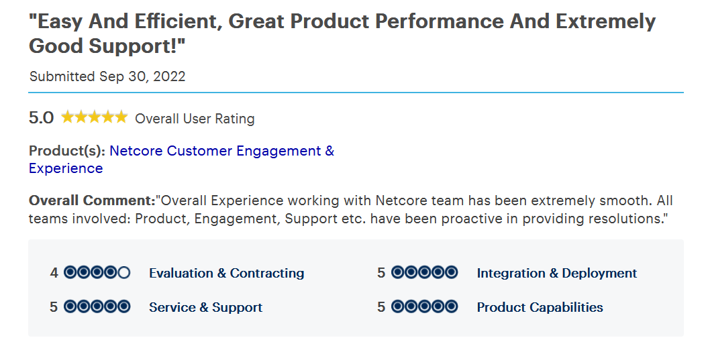Screen dimensions: 708x348
Task: Click the Product Capabilities rating circles
Action: (424, 307)
